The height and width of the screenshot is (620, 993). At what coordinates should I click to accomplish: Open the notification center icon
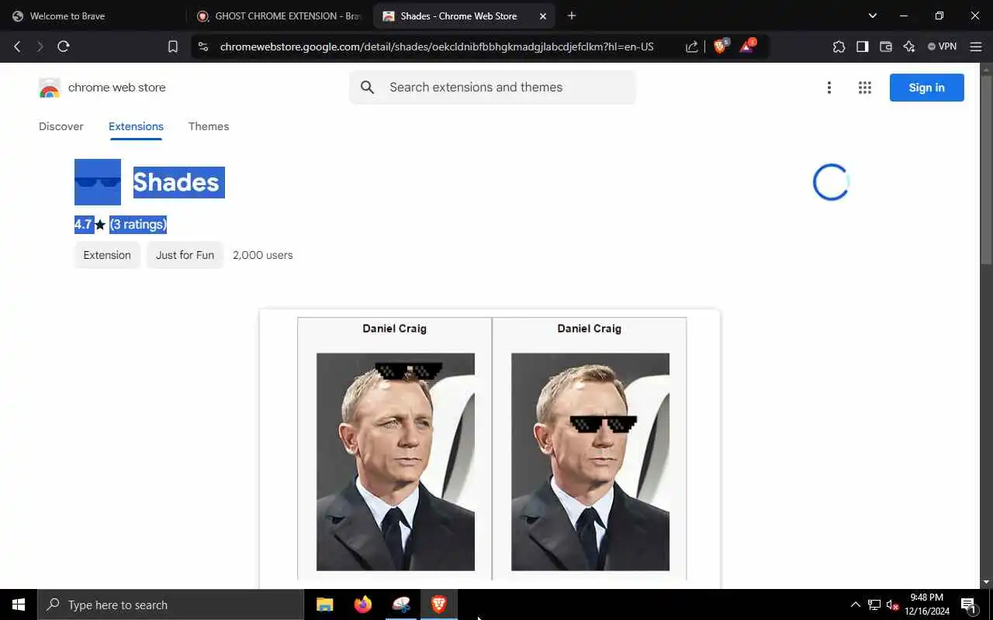click(968, 604)
